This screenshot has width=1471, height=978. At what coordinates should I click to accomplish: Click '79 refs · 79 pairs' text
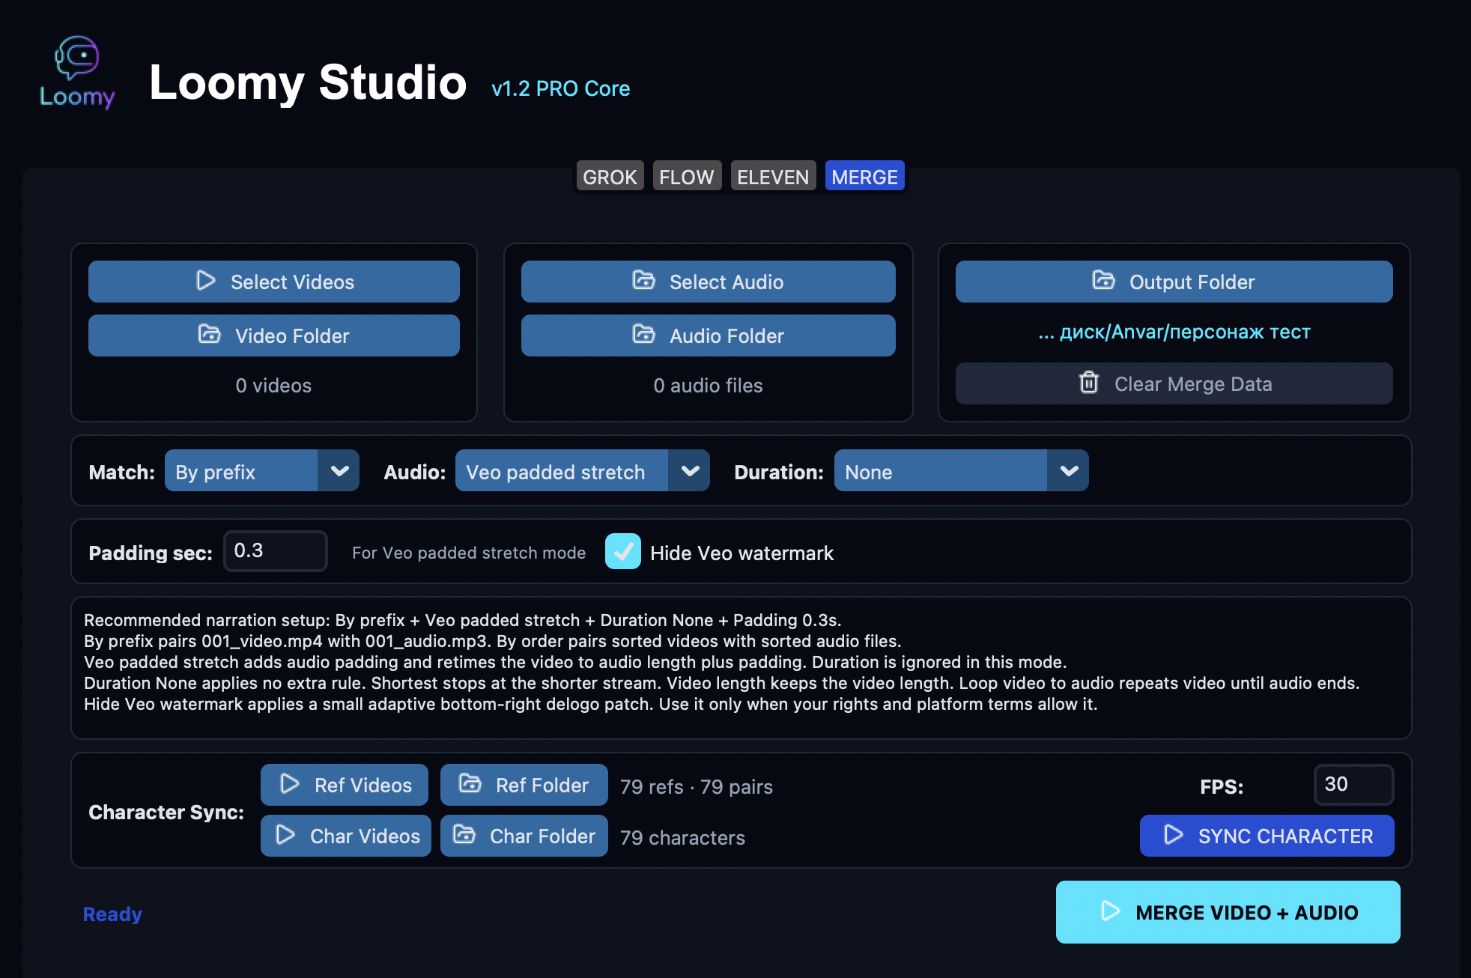[697, 787]
